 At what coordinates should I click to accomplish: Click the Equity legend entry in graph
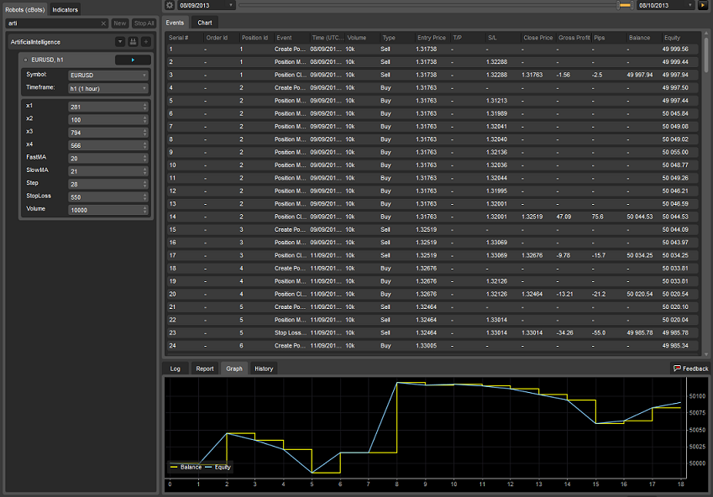[x=218, y=467]
